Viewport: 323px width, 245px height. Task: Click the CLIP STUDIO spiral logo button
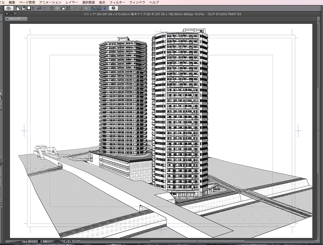pyautogui.click(x=8, y=8)
